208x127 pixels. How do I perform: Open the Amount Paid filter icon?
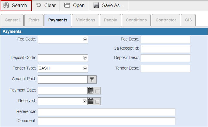pyautogui.click(x=92, y=79)
